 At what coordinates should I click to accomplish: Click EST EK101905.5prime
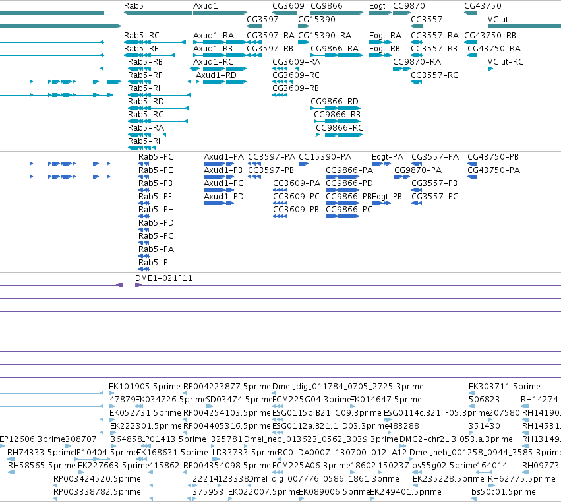click(144, 387)
